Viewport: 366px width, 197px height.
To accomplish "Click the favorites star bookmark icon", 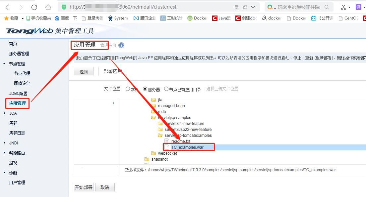I will click(6, 18).
